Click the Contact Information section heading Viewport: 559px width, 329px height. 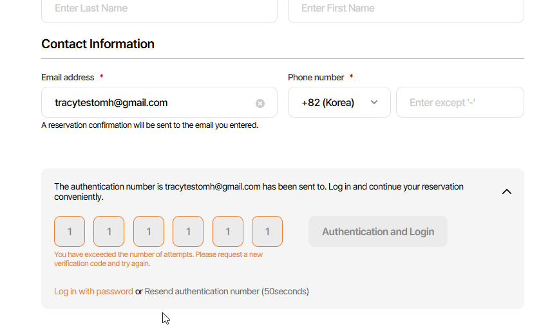[98, 44]
